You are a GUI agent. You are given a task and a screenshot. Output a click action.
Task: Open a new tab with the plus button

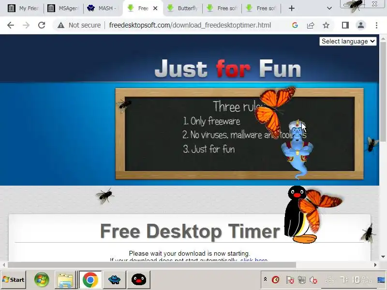point(292,8)
